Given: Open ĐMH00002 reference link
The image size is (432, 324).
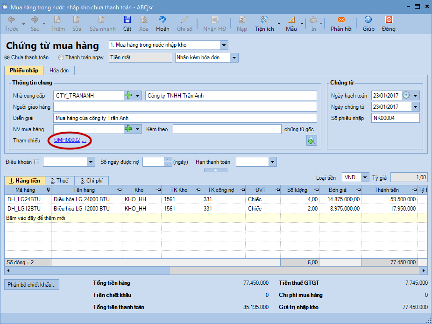Looking at the screenshot, I should 67,141.
